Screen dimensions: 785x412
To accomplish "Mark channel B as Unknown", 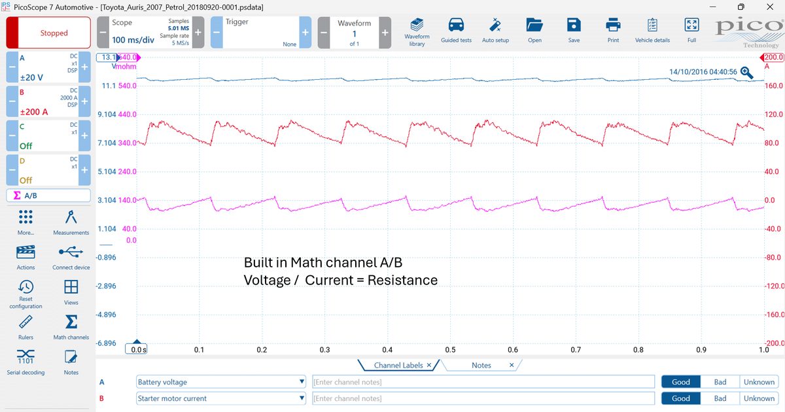I will [759, 398].
